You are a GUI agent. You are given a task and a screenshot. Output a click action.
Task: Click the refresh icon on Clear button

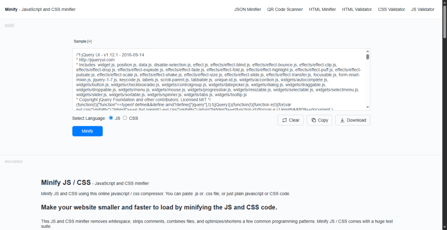(x=284, y=120)
